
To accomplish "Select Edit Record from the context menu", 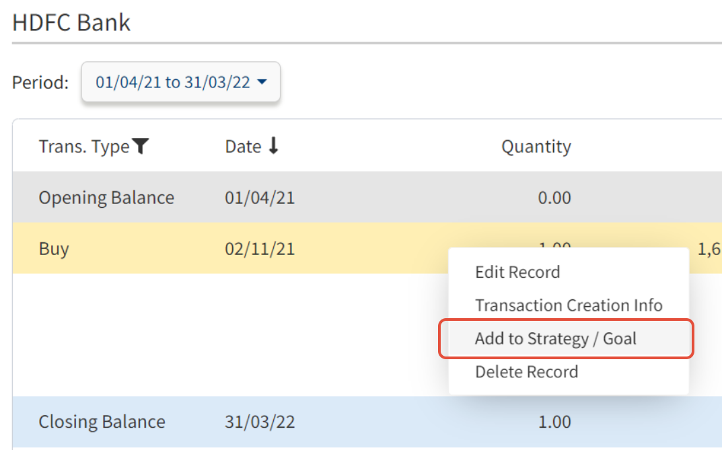I will 517,272.
